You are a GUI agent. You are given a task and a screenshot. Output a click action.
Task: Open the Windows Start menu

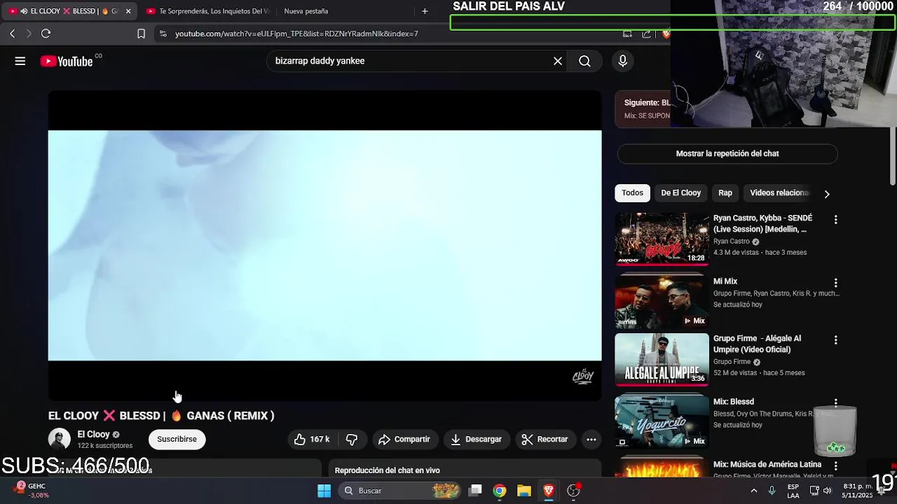tap(324, 491)
